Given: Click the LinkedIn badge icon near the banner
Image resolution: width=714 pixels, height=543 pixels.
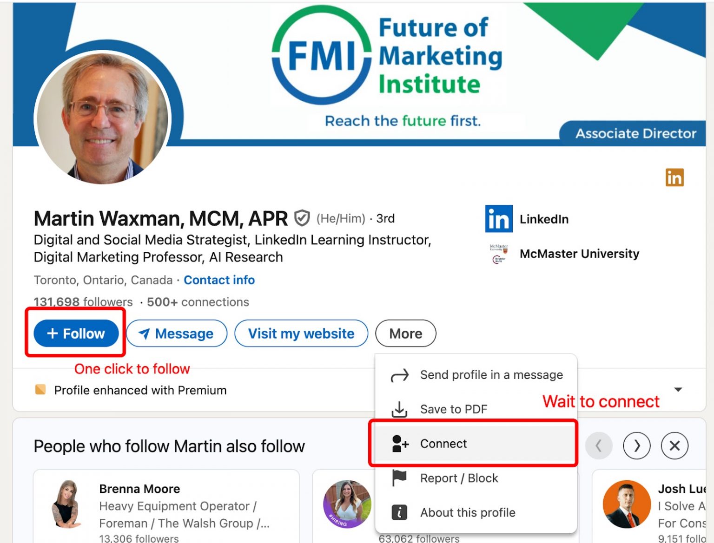Looking at the screenshot, I should 674,177.
